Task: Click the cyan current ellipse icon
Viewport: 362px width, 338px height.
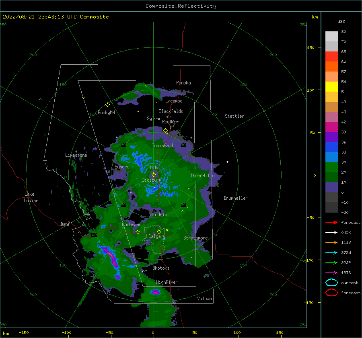Action: tap(331, 283)
